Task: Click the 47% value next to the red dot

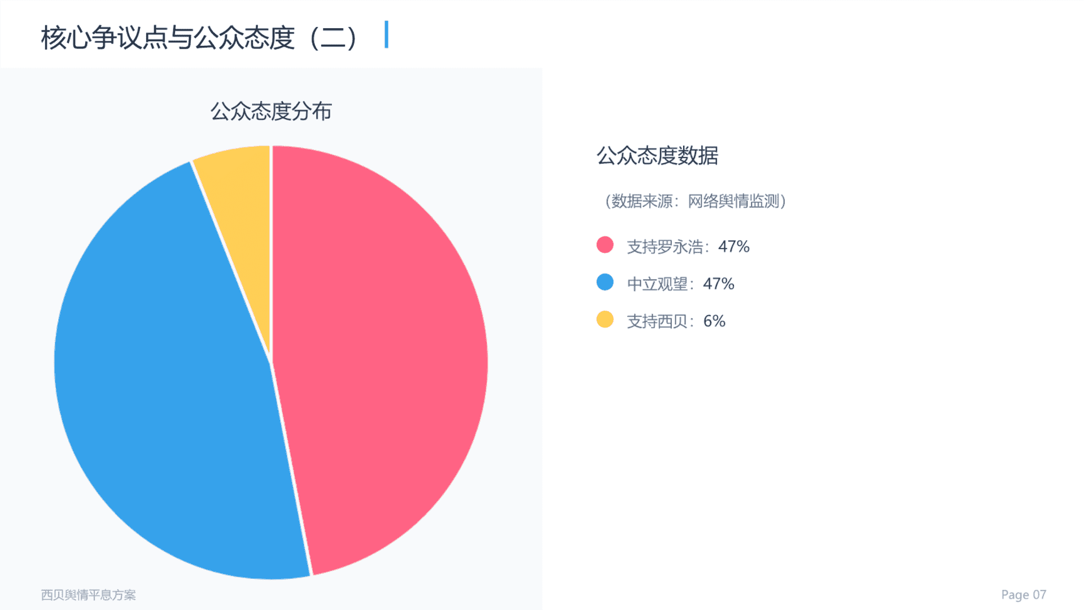Action: pyautogui.click(x=734, y=247)
